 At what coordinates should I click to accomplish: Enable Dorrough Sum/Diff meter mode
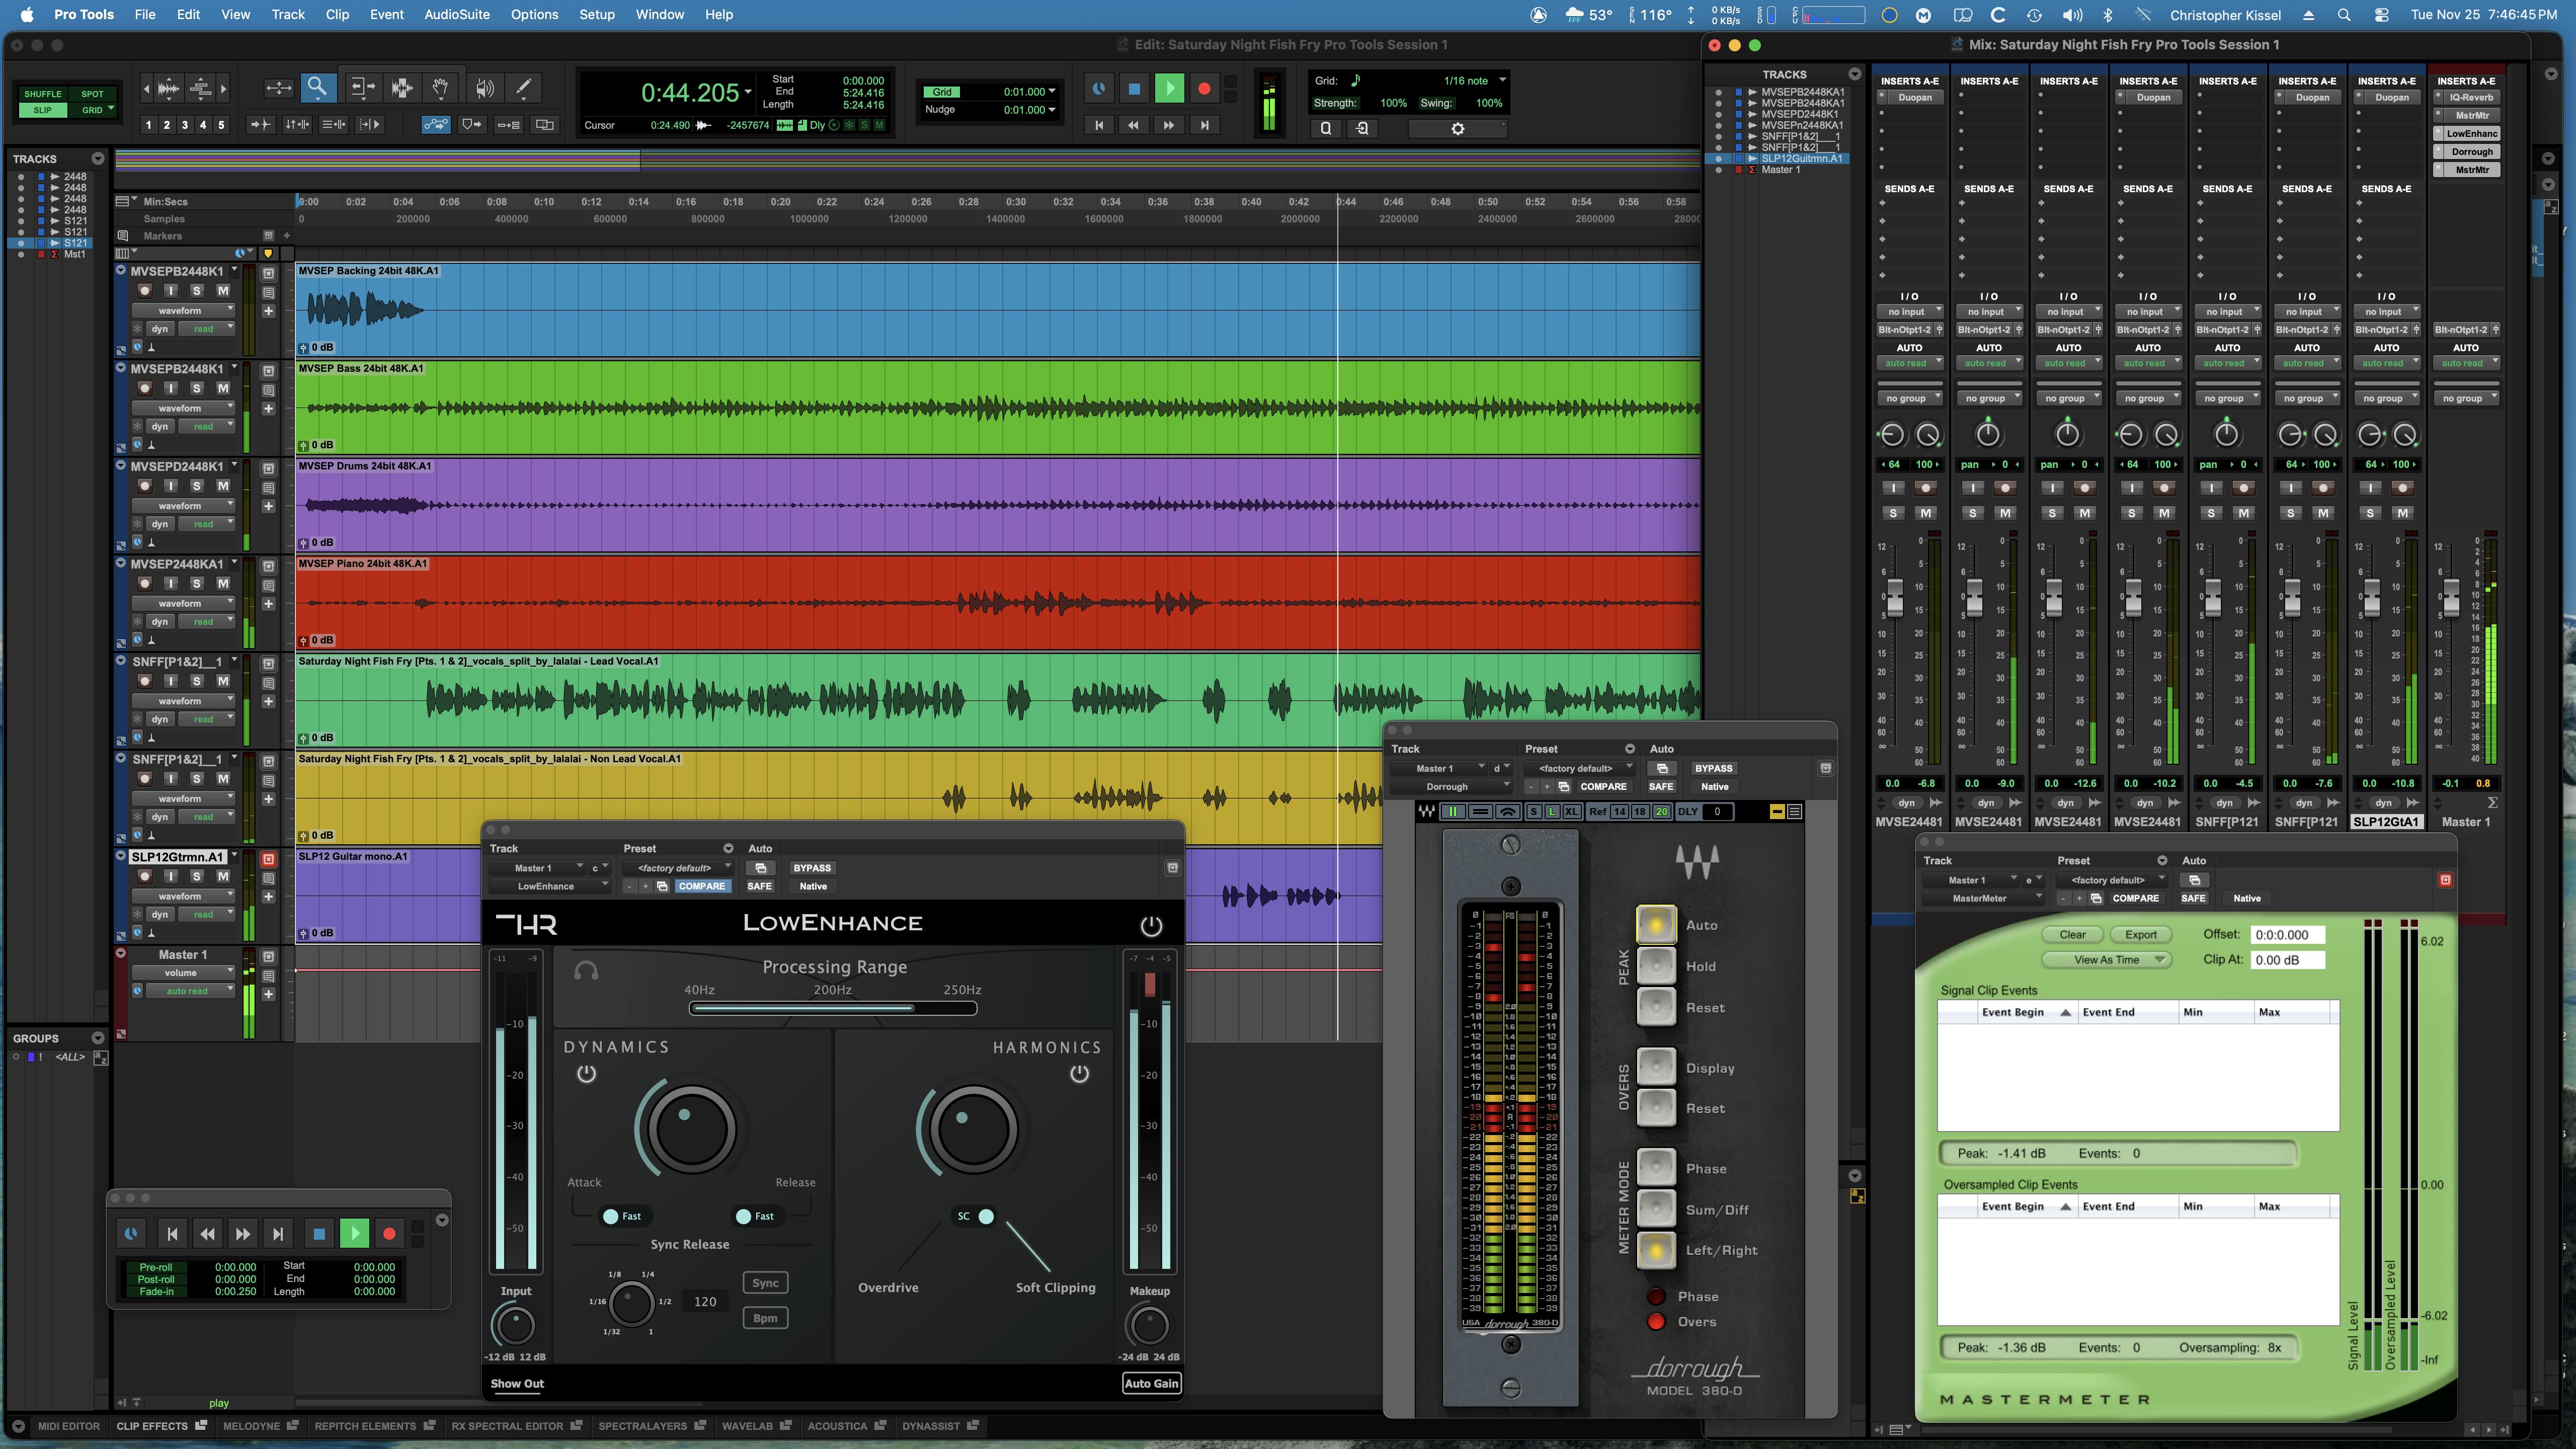pos(1656,1209)
